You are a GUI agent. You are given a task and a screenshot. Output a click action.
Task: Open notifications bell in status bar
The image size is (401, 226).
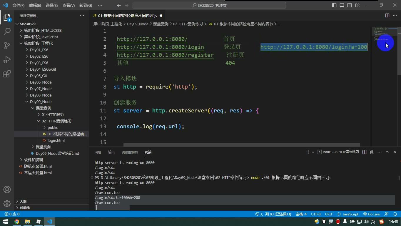pos(395,214)
